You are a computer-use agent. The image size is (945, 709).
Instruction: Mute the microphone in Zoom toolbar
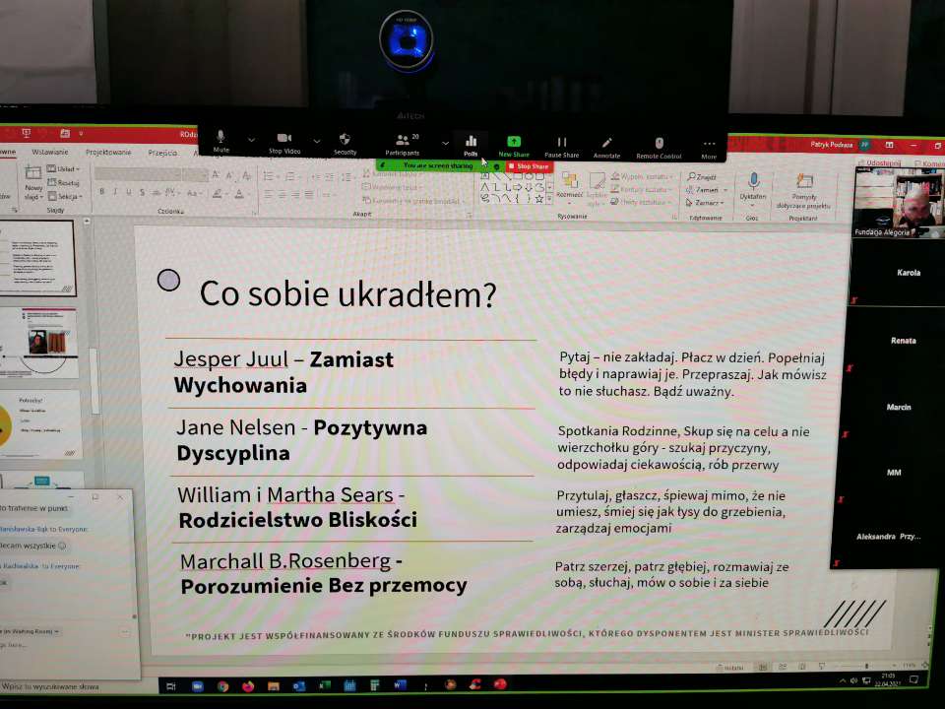click(x=220, y=143)
